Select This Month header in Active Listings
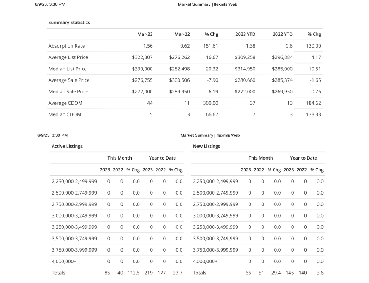 tap(120, 158)
